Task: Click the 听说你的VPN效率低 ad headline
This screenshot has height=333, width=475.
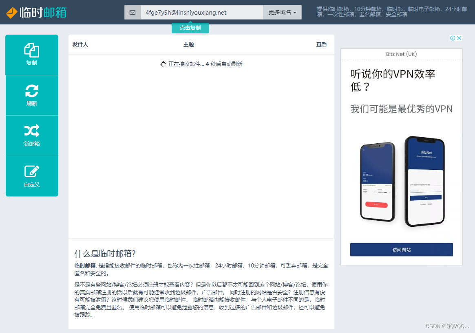Action: pyautogui.click(x=393, y=81)
